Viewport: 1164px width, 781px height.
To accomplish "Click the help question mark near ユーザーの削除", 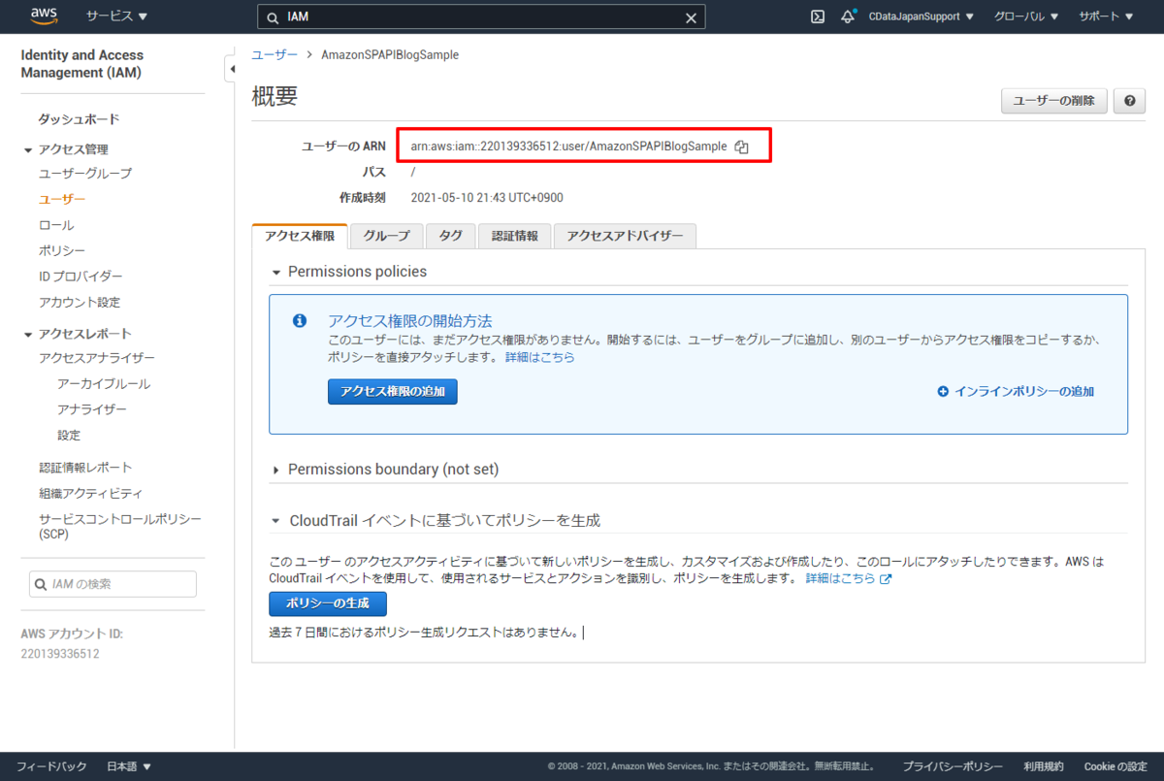I will coord(1129,100).
